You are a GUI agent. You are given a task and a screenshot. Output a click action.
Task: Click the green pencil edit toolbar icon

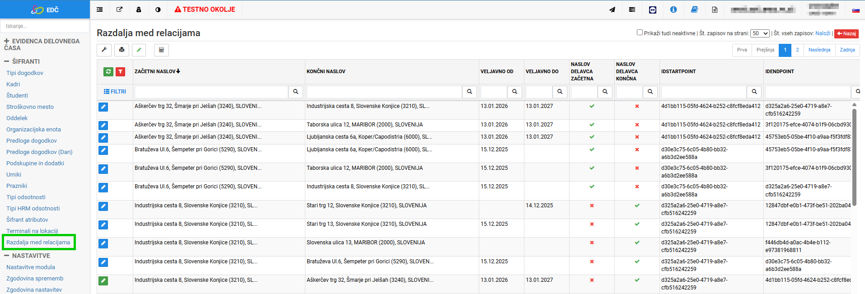(x=139, y=50)
